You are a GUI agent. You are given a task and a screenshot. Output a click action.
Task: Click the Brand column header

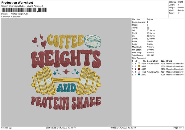169,61
